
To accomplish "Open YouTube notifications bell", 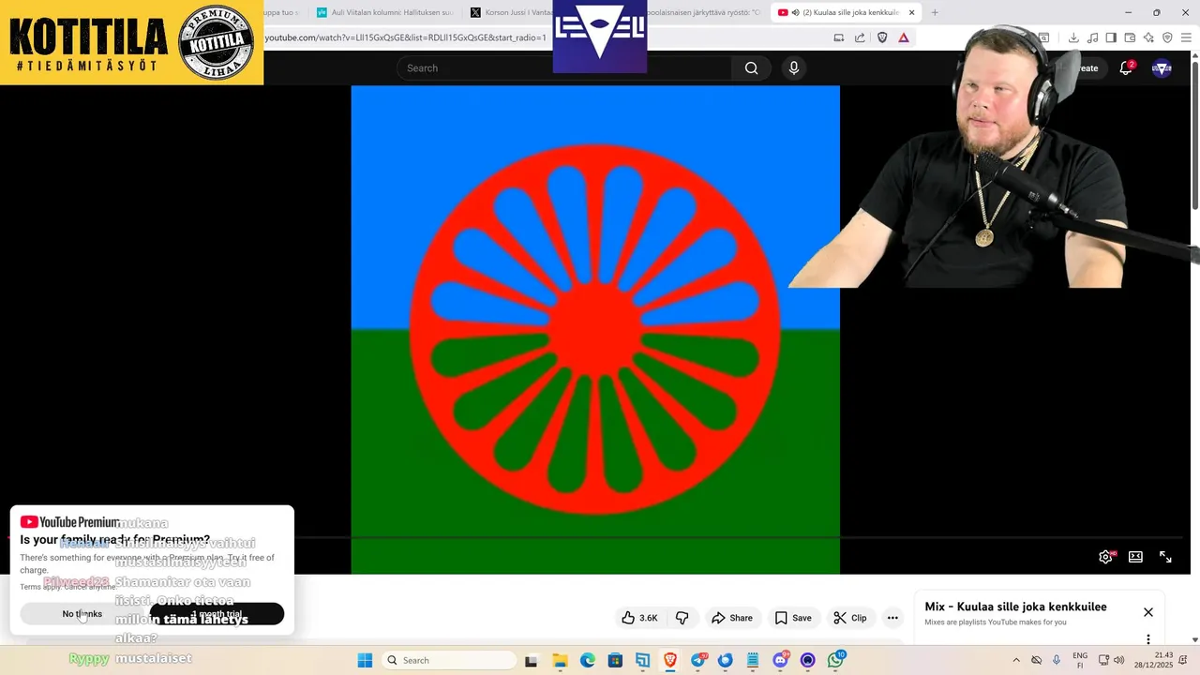I will [x=1126, y=67].
